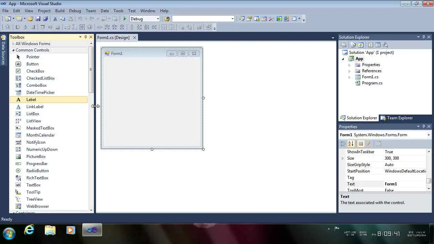Click the Alphabetical sort icon in Properties
The image size is (434, 244).
[x=351, y=144]
